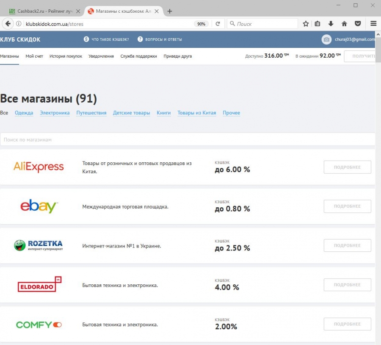
Task: Click Подробнее for Eldorado
Action: [347, 285]
